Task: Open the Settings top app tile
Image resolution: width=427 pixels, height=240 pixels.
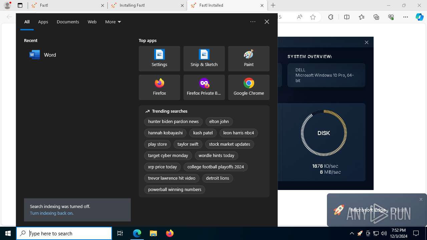Action: (159, 59)
